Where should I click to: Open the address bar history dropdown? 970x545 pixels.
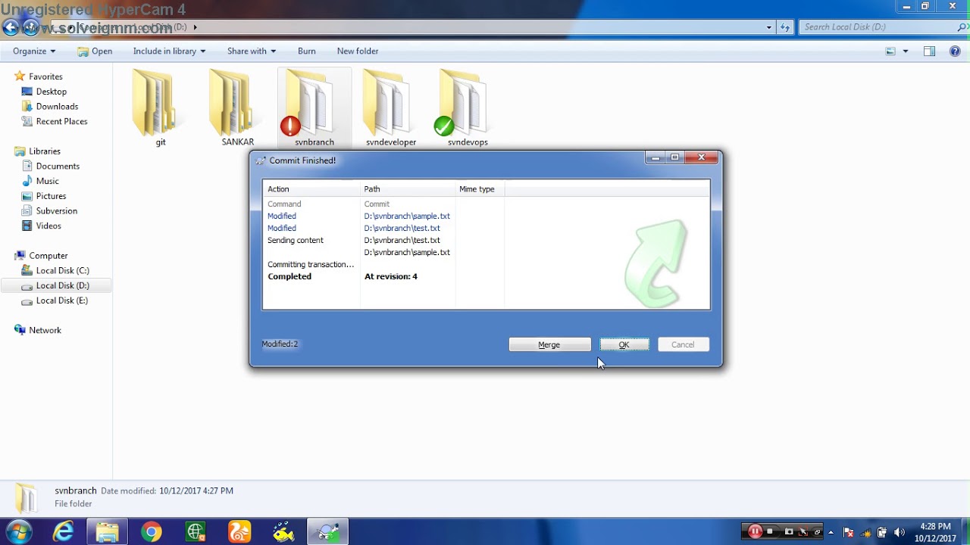769,27
